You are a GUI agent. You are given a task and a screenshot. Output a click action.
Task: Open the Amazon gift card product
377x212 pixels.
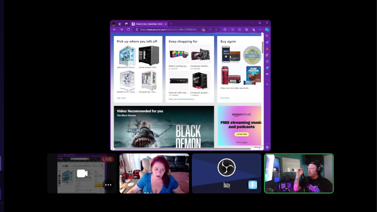tap(231, 54)
